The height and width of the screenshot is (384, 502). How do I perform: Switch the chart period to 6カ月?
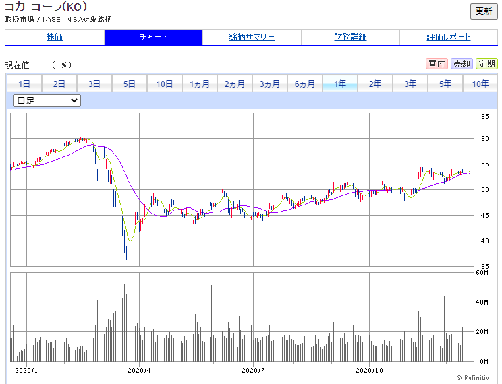pyautogui.click(x=305, y=84)
